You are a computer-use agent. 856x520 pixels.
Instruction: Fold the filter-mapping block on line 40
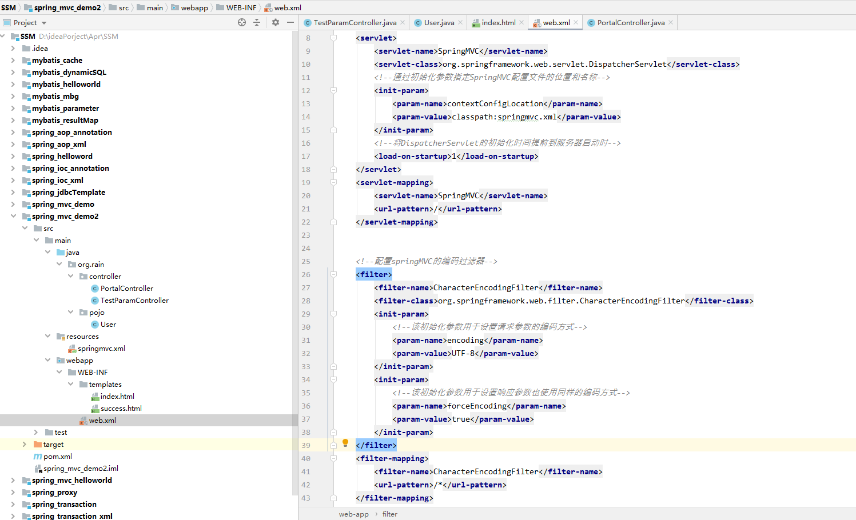click(x=333, y=458)
